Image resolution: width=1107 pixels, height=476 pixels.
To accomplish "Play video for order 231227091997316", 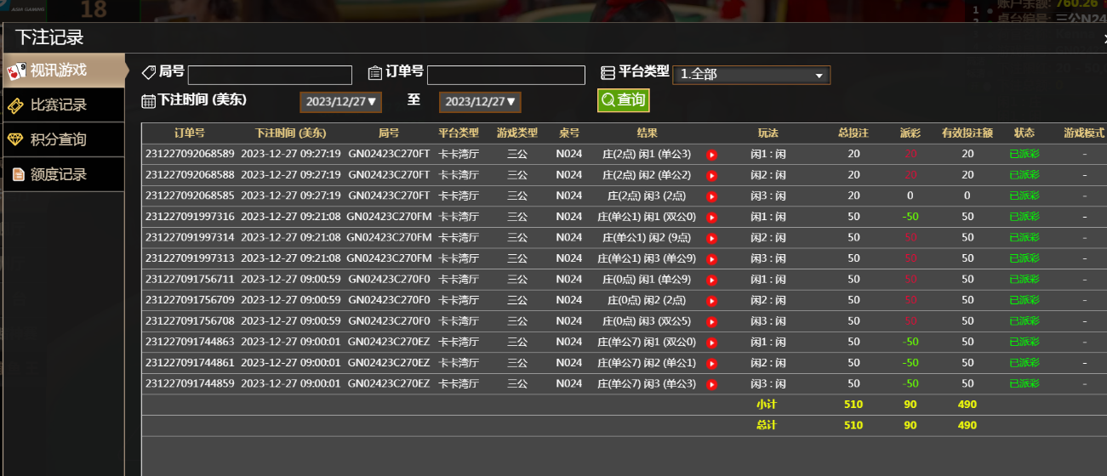I will pos(712,218).
